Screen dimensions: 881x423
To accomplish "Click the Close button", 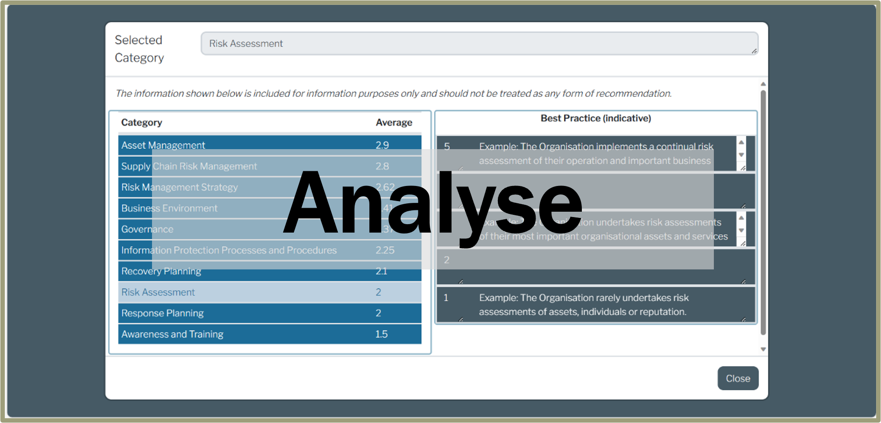I will coord(738,378).
